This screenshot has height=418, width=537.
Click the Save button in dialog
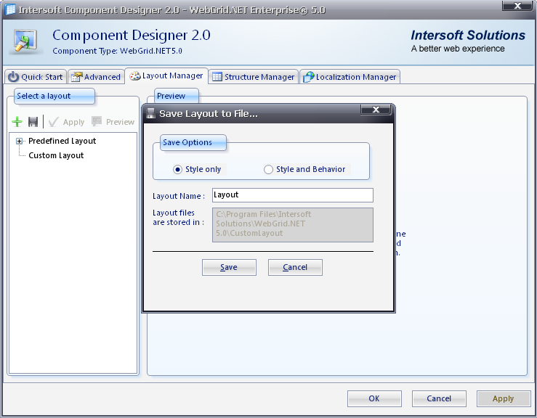coord(229,267)
